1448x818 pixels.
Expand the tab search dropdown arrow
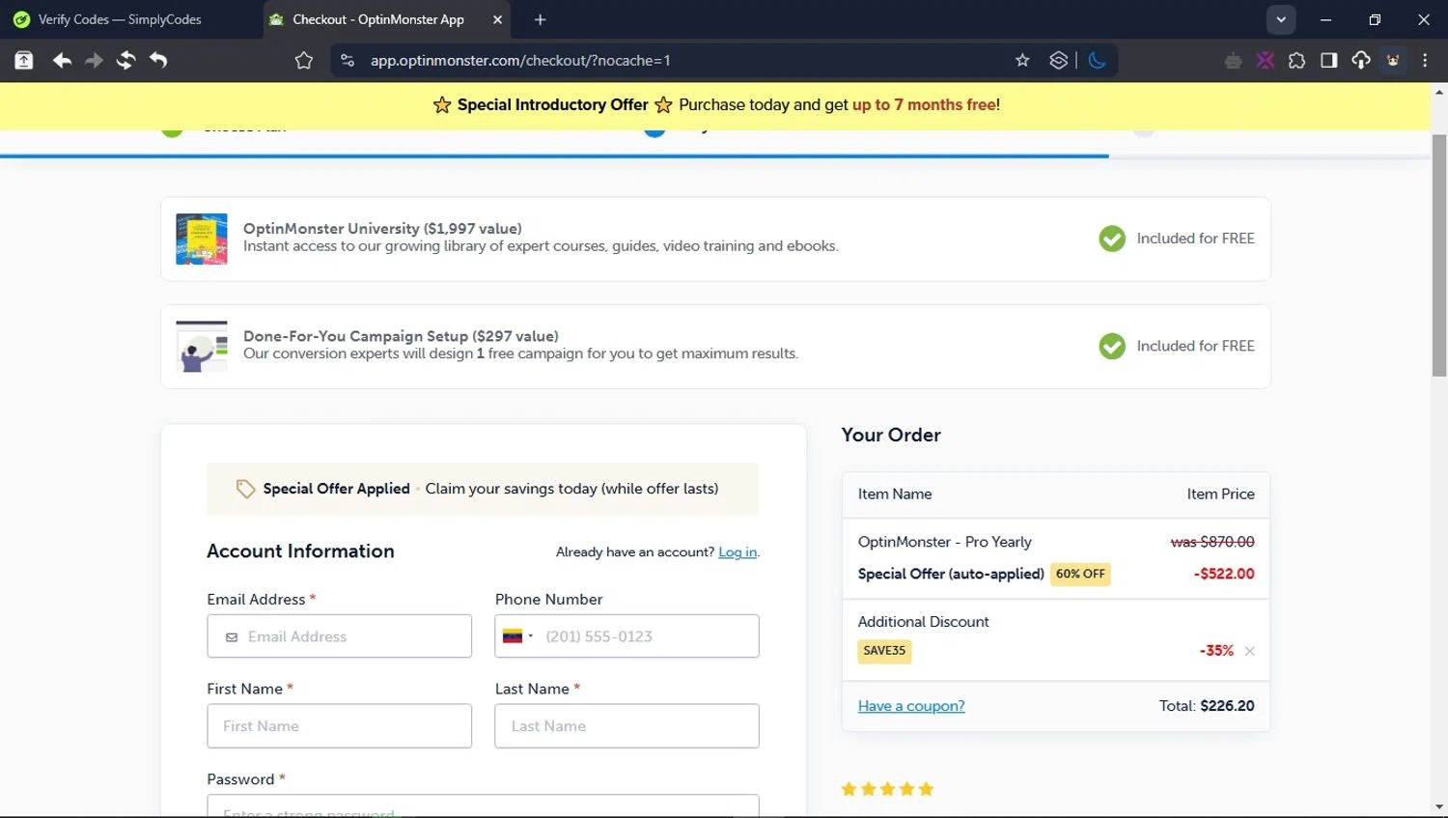[1281, 19]
